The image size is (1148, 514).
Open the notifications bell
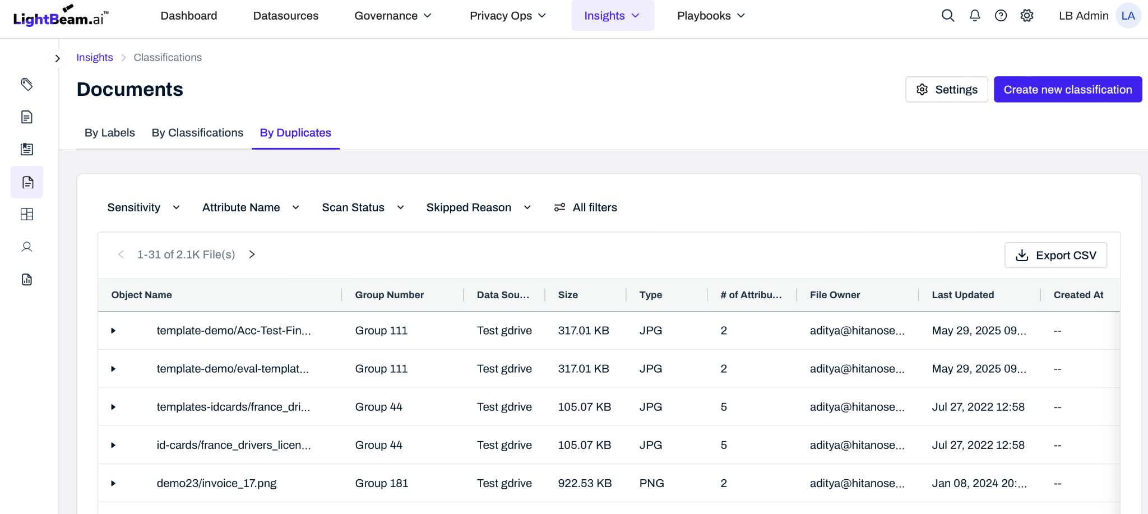975,16
